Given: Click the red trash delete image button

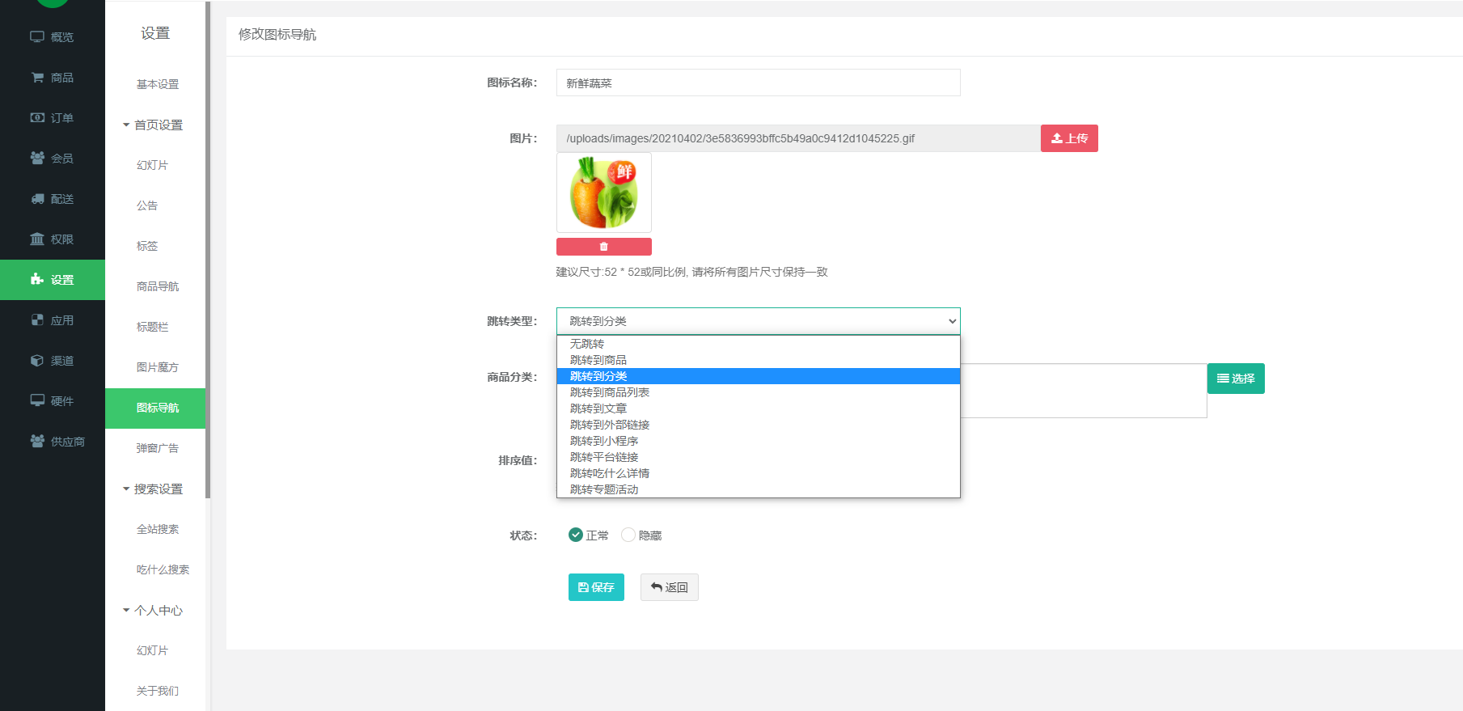Looking at the screenshot, I should pyautogui.click(x=604, y=247).
